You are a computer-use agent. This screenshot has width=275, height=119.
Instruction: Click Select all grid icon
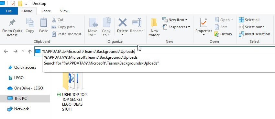point(241,20)
